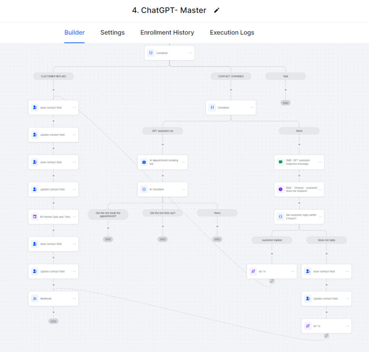Switch to the Builder tab
This screenshot has height=352, width=369.
[74, 33]
